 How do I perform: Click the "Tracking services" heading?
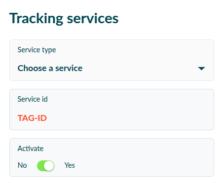click(64, 19)
